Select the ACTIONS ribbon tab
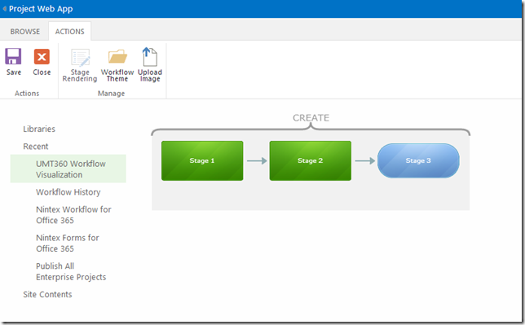Screen dimensions: 525x325 [x=69, y=32]
